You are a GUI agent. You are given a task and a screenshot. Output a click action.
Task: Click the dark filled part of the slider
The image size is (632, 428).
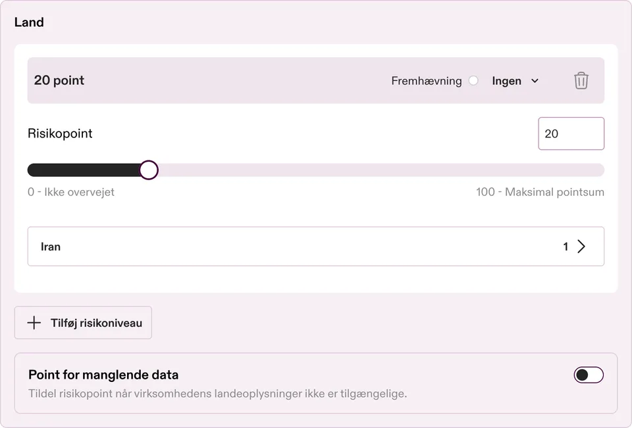pyautogui.click(x=84, y=170)
